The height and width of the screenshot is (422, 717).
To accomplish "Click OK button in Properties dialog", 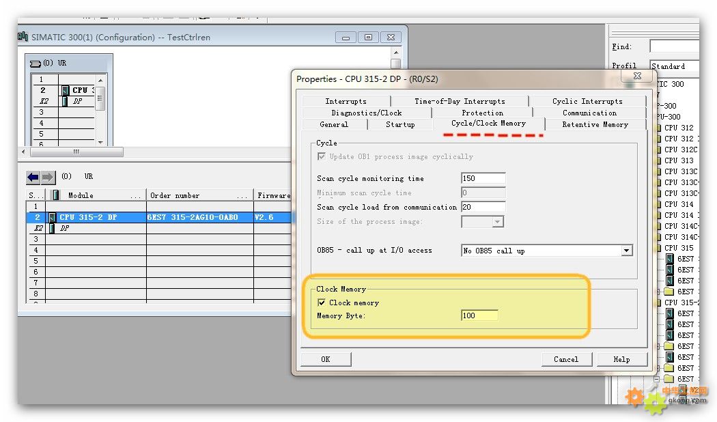I will [326, 359].
